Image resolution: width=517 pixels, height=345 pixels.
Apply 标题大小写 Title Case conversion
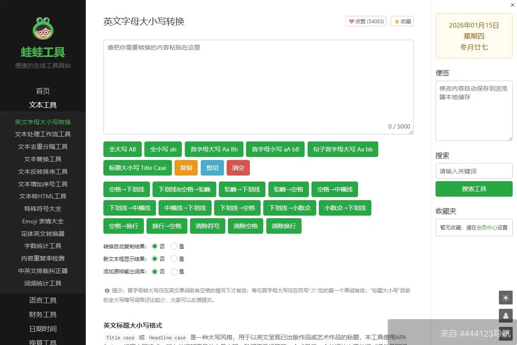tap(137, 168)
